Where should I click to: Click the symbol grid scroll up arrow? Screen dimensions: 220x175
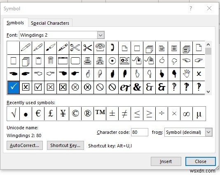click(x=208, y=44)
